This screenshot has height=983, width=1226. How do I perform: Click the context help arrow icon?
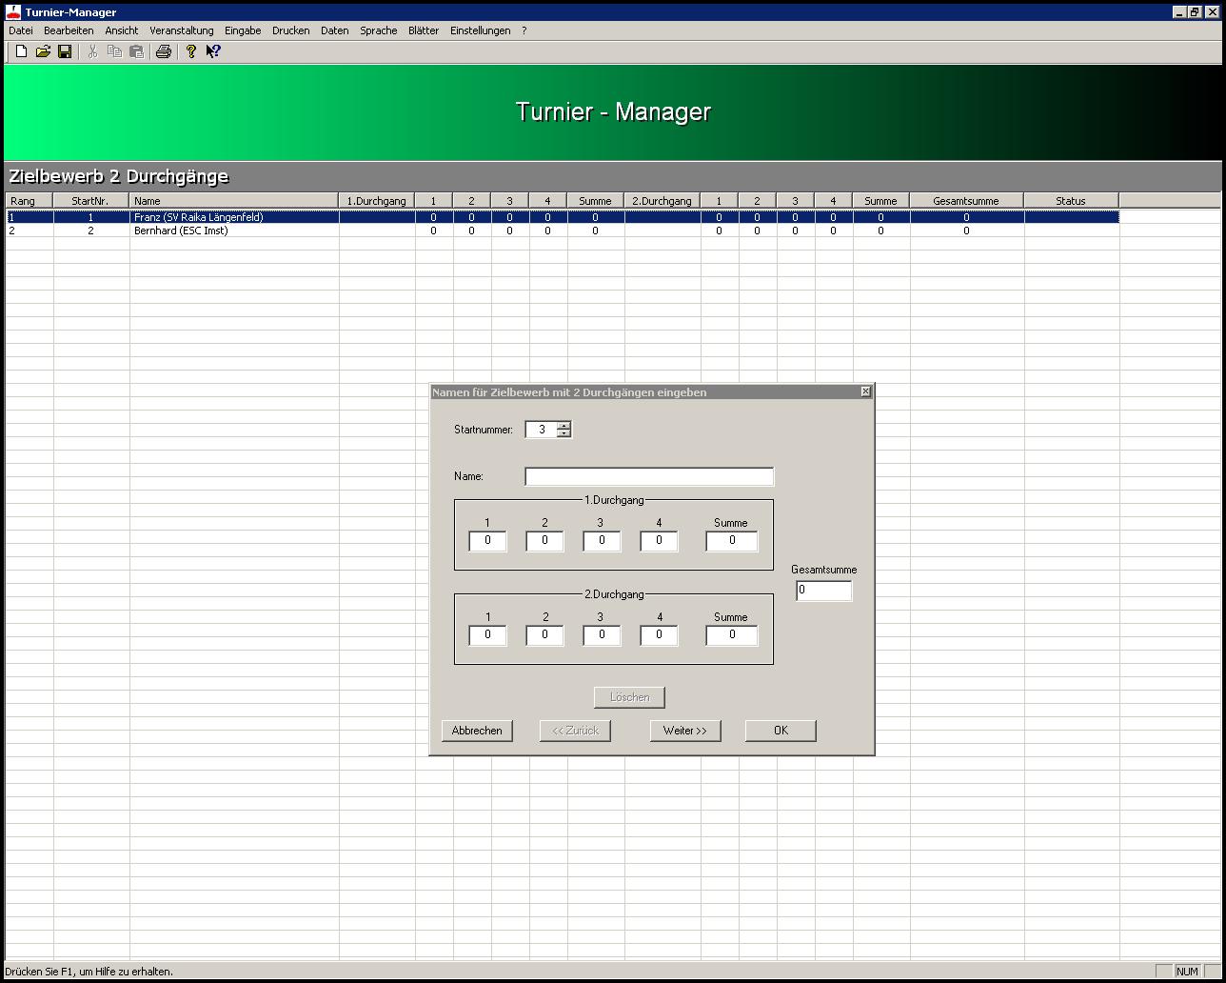(x=213, y=51)
